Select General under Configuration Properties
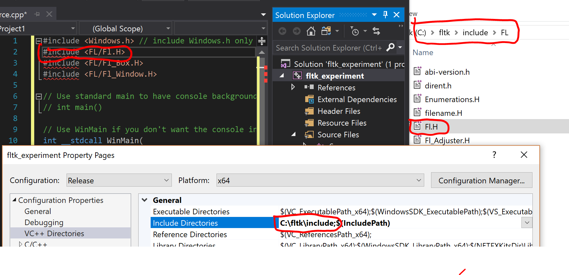This screenshot has width=569, height=275. pos(38,211)
